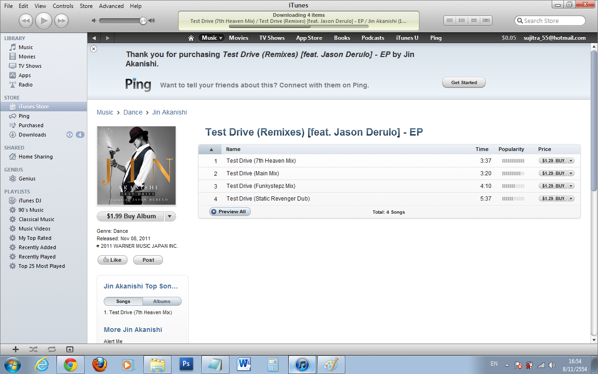Viewport: 598px width, 374px height.
Task: Open the arrow menu beside Buy Album
Action: click(171, 216)
